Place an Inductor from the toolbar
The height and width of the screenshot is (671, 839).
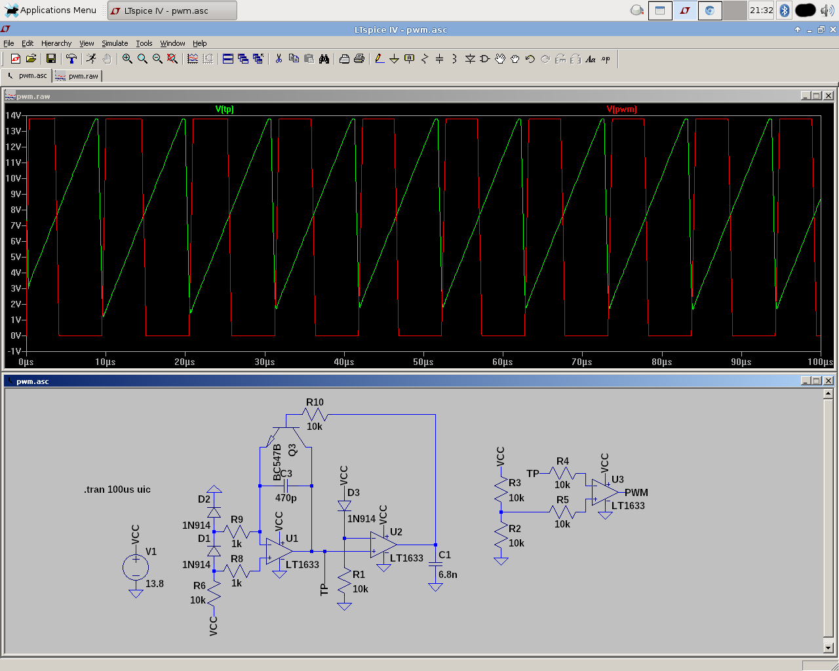pyautogui.click(x=455, y=59)
